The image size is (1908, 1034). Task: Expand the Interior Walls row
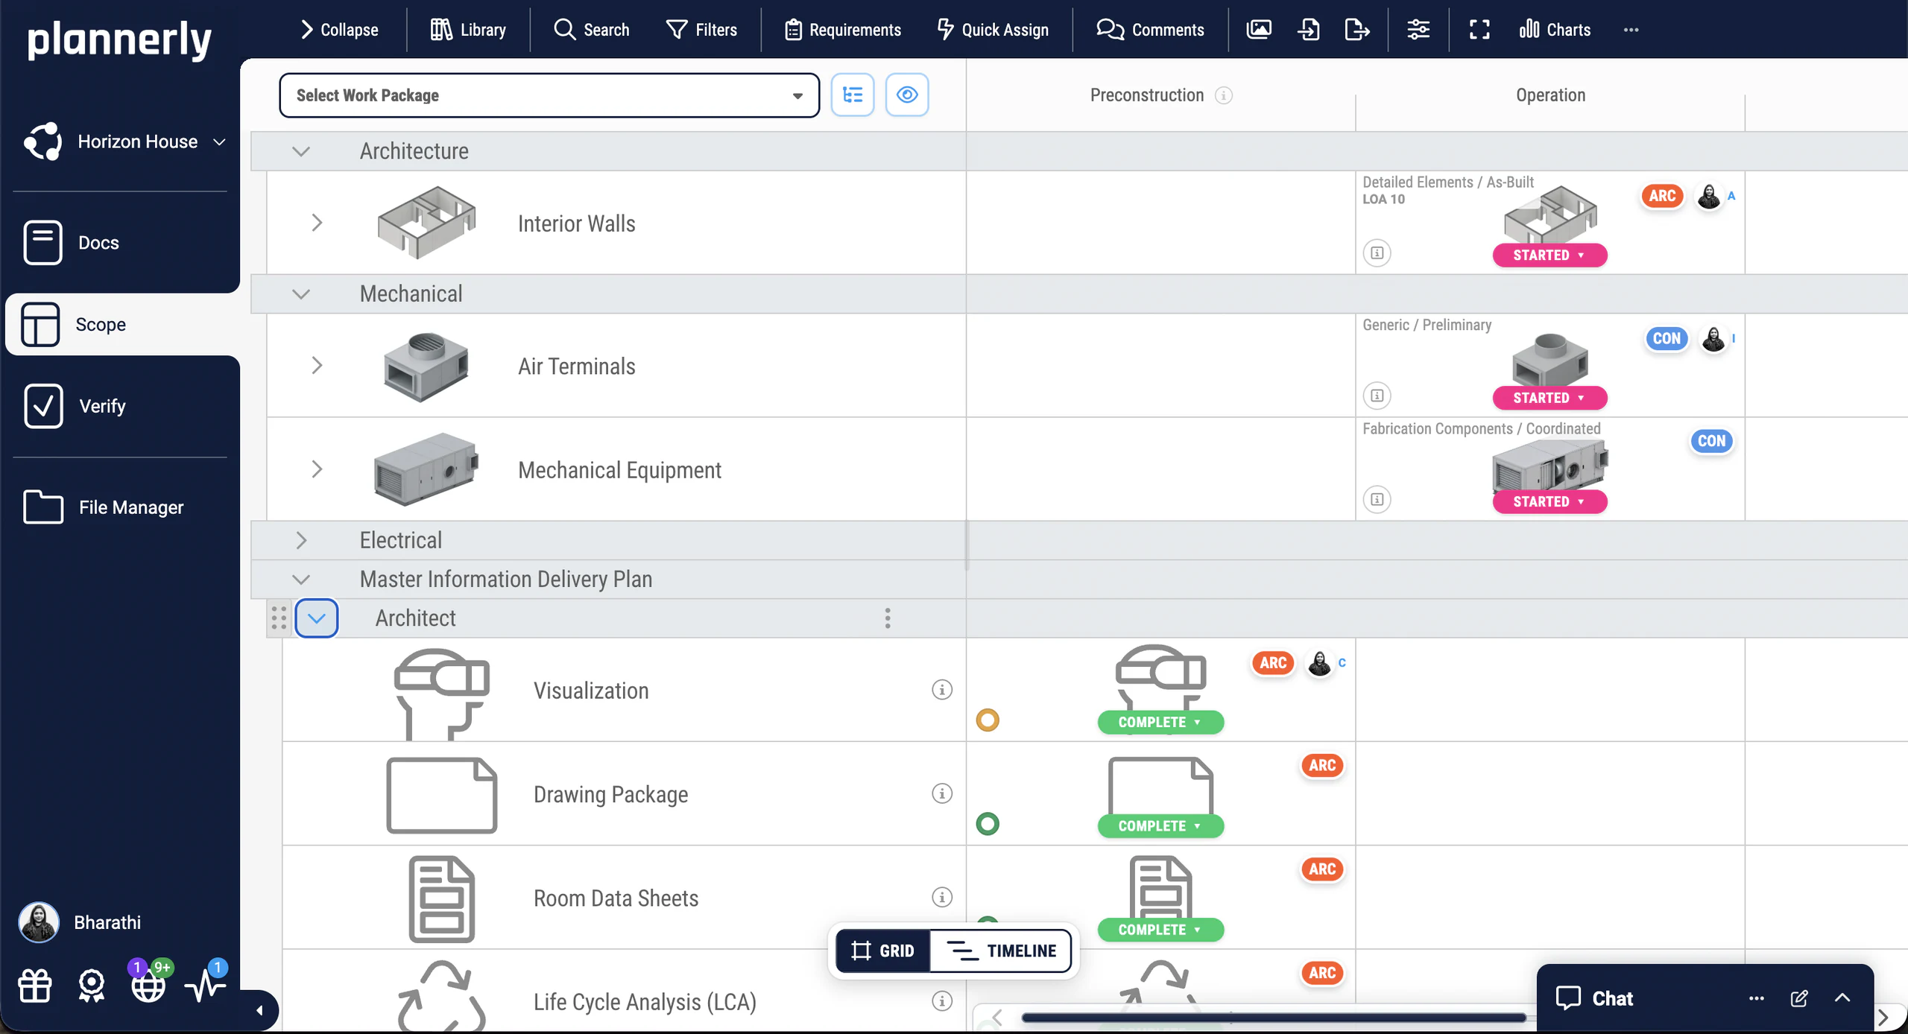[317, 223]
